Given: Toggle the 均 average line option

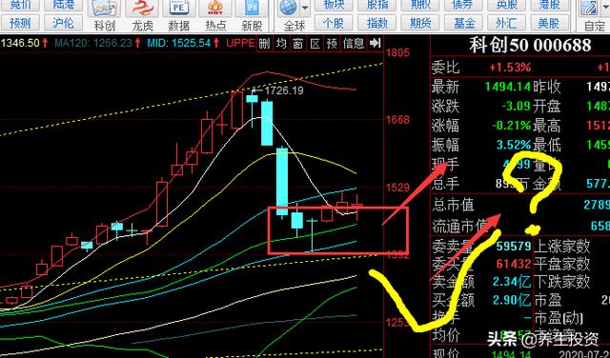Looking at the screenshot, I should pos(281,43).
